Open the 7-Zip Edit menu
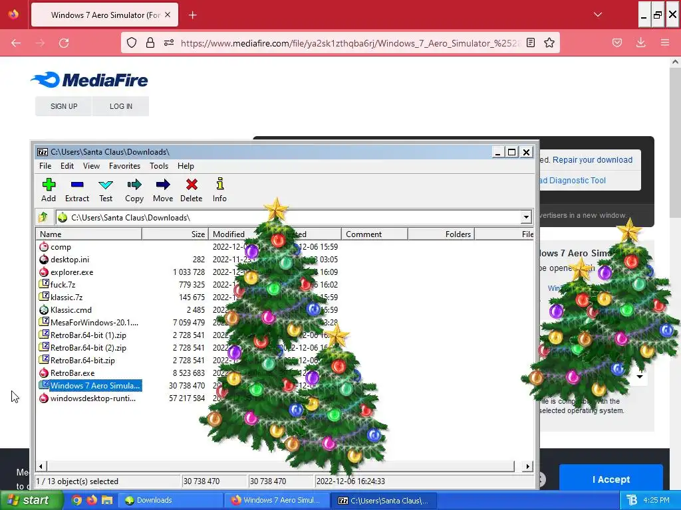Image resolution: width=681 pixels, height=510 pixels. (67, 166)
